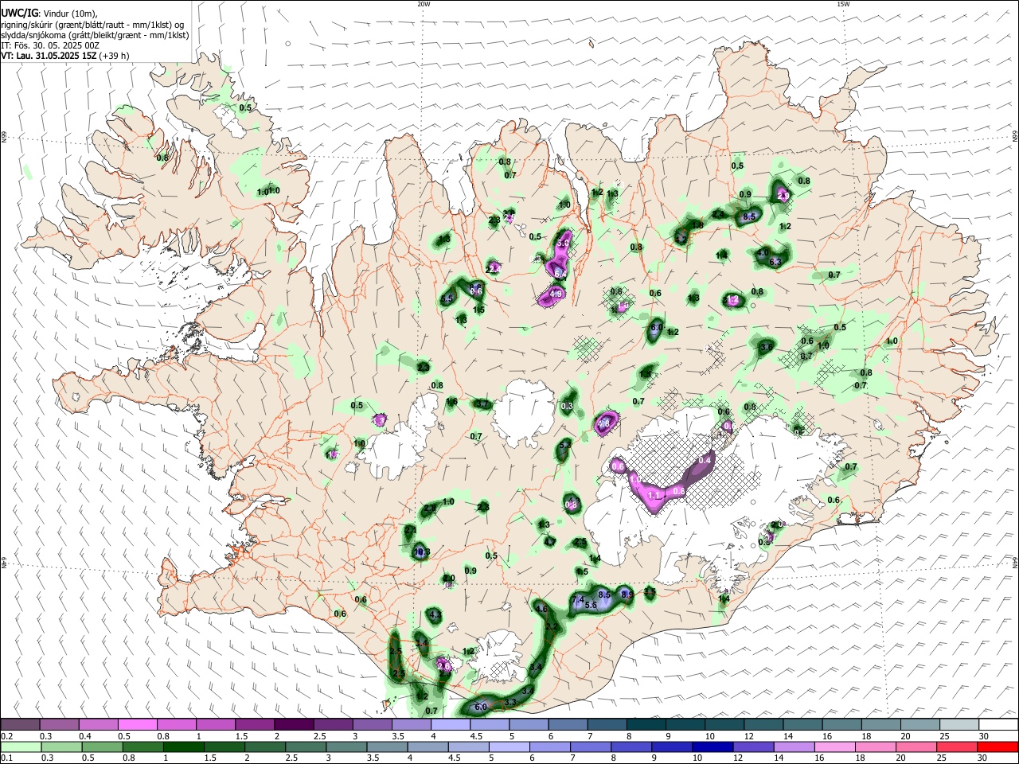This screenshot has height=764, width=1019.
Task: Click the rain legend swatch between 25 and 30
Action: coord(959,746)
